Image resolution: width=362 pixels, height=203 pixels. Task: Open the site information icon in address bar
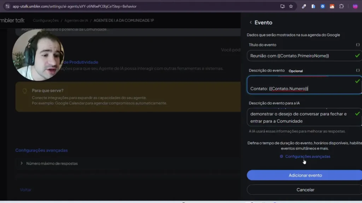pyautogui.click(x=7, y=6)
